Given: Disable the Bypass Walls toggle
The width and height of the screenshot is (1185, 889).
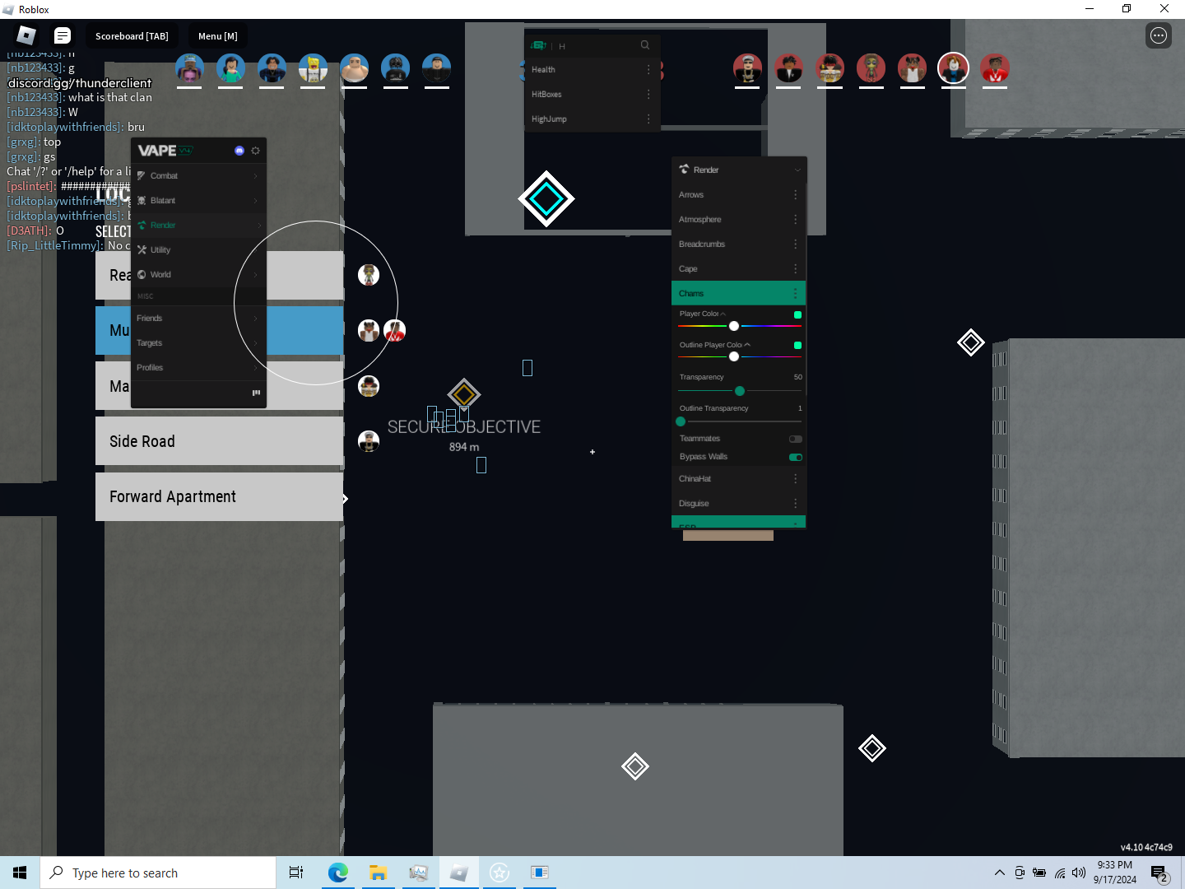Looking at the screenshot, I should (x=796, y=457).
